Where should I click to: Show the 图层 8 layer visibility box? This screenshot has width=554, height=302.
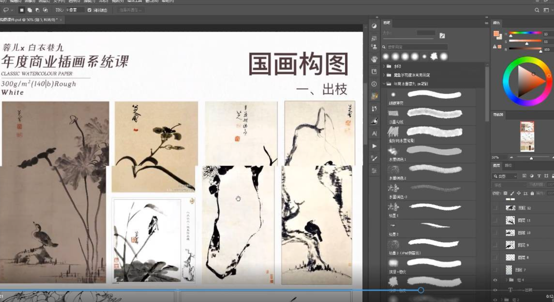coord(495,258)
